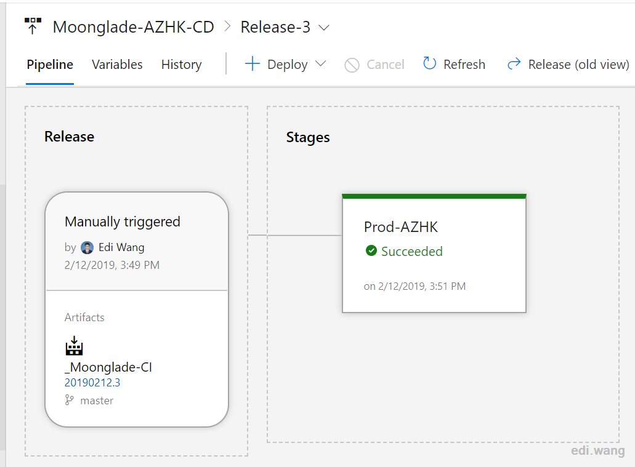
Task: Click the green Succeeded checkmark icon
Action: pyautogui.click(x=371, y=251)
